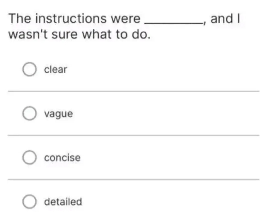The width and height of the screenshot is (260, 218).
Task: Click the word 'what' in the question
Action: tap(97, 34)
